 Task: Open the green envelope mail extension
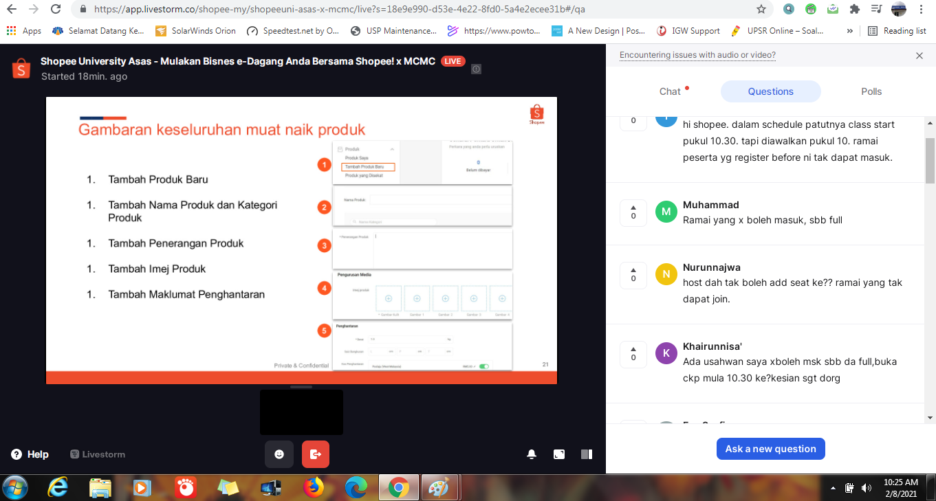tap(833, 10)
